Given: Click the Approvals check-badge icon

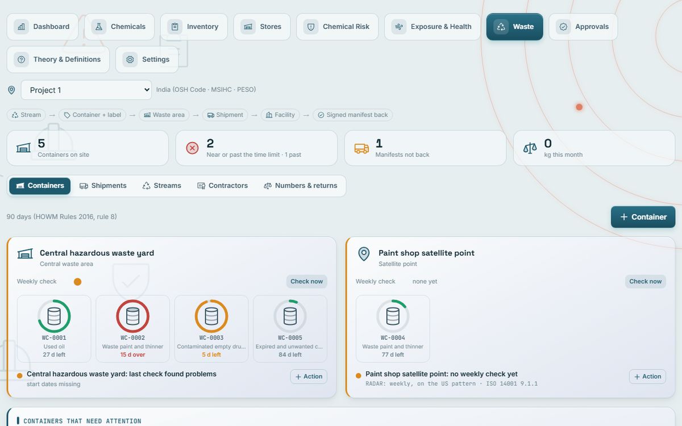Looking at the screenshot, I should 563,27.
